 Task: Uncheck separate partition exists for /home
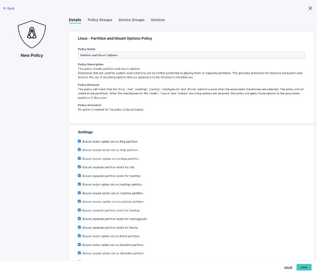click(79, 227)
